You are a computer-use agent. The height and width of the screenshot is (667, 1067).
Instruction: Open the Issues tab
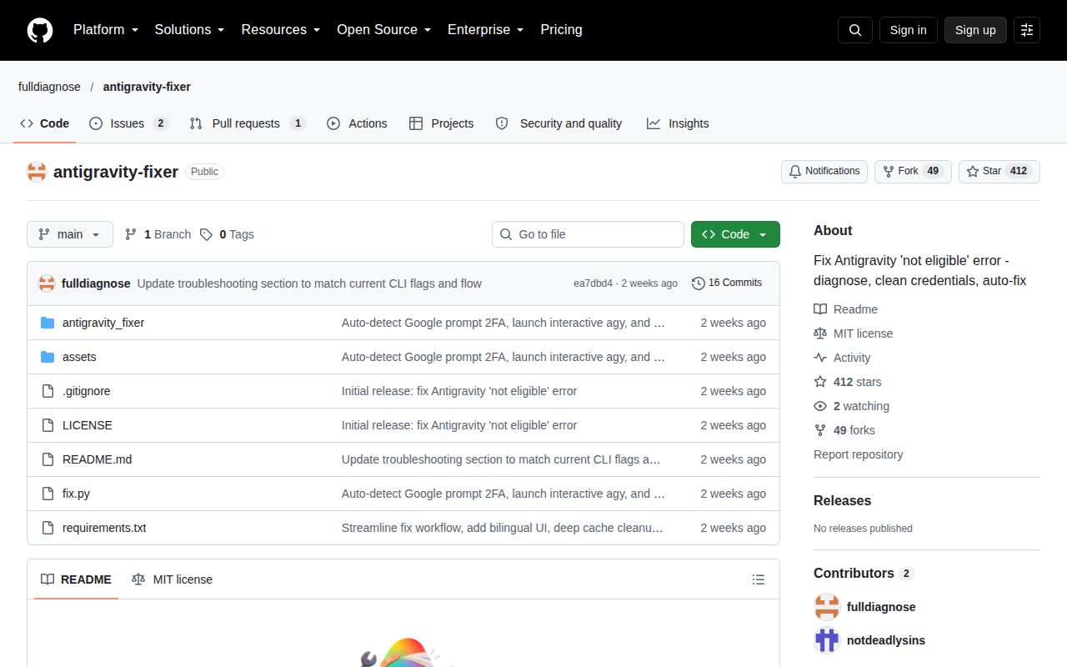click(129, 123)
